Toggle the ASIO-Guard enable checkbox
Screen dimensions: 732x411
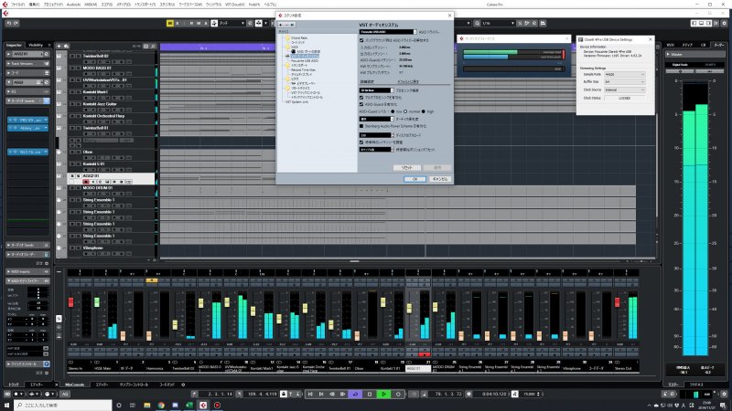(x=361, y=105)
